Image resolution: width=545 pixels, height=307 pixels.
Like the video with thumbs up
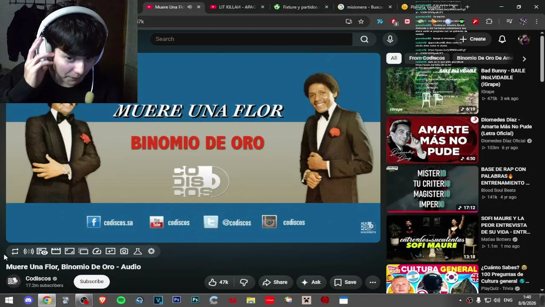click(219, 282)
